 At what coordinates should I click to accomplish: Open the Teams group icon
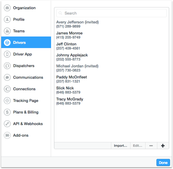(x=7, y=31)
